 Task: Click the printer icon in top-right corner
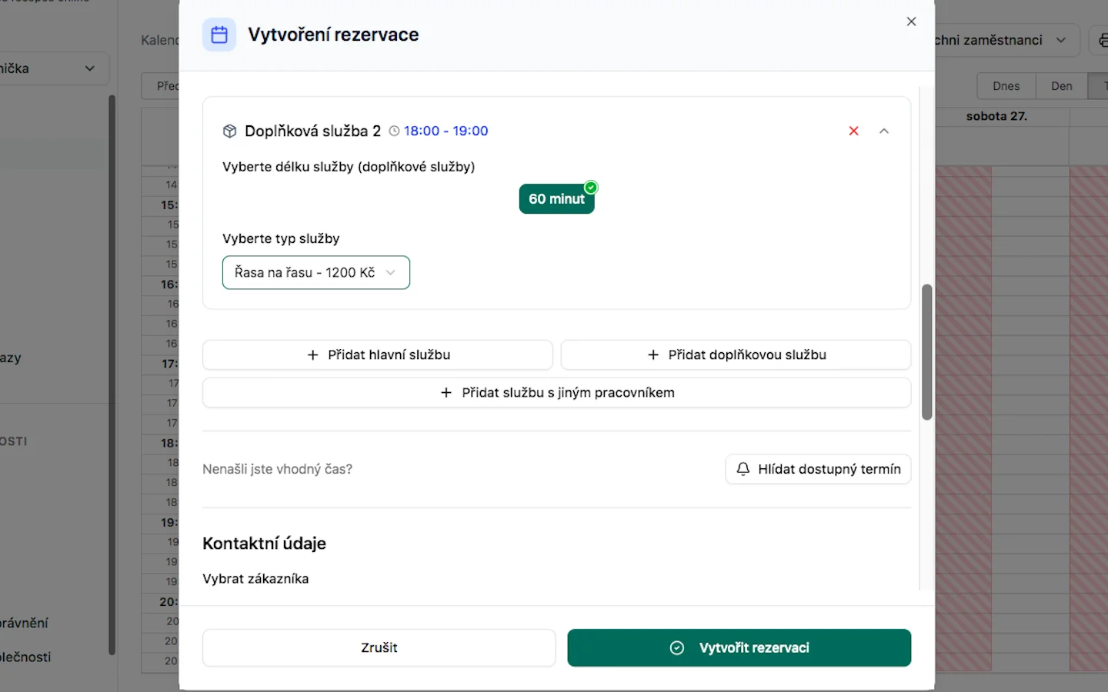coord(1102,40)
